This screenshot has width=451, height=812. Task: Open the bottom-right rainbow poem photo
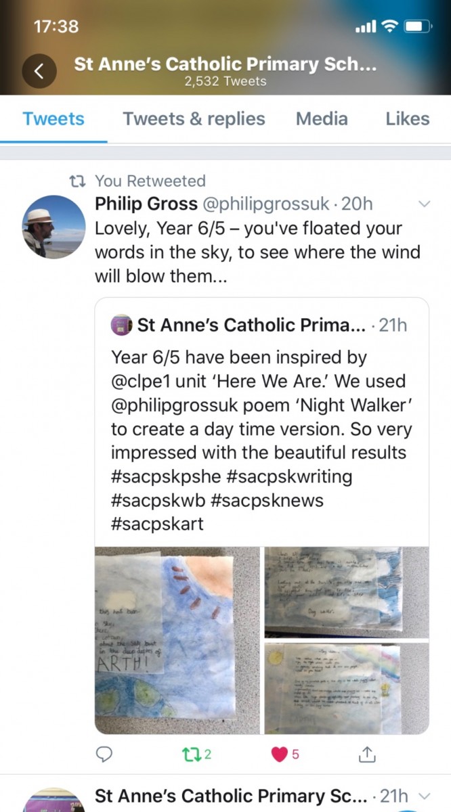coord(346,687)
